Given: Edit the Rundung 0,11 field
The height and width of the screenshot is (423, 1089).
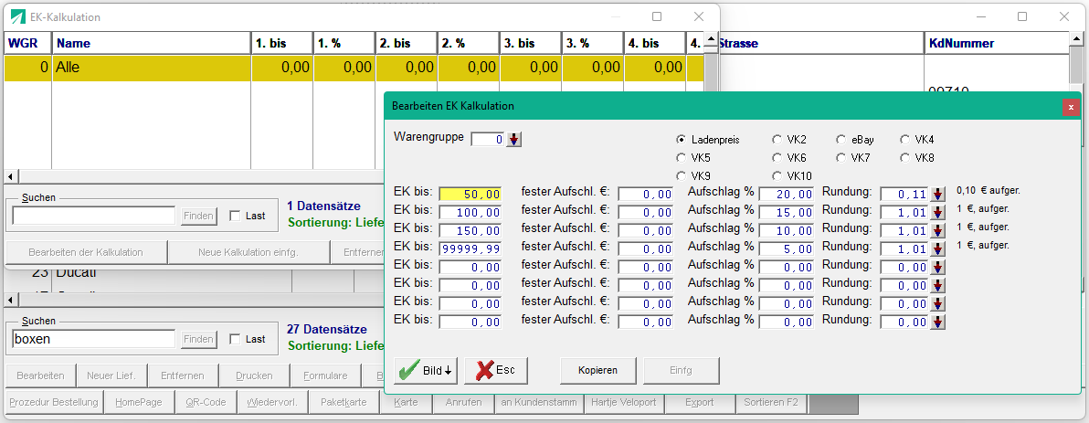Looking at the screenshot, I should (905, 194).
